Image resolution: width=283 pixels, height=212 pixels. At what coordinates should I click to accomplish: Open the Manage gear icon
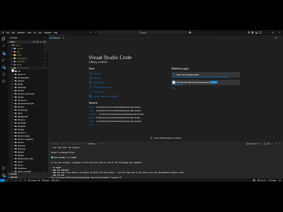[4, 175]
